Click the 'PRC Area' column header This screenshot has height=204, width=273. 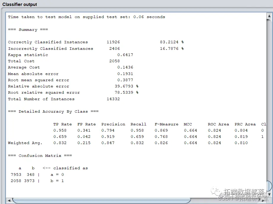(245, 124)
